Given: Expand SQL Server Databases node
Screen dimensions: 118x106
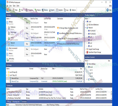Looking at the screenshot, I should (86, 25).
